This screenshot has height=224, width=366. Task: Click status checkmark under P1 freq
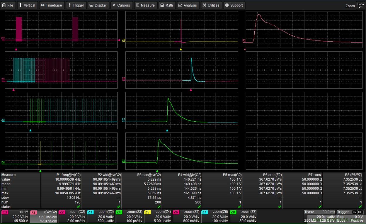click(x=78, y=207)
